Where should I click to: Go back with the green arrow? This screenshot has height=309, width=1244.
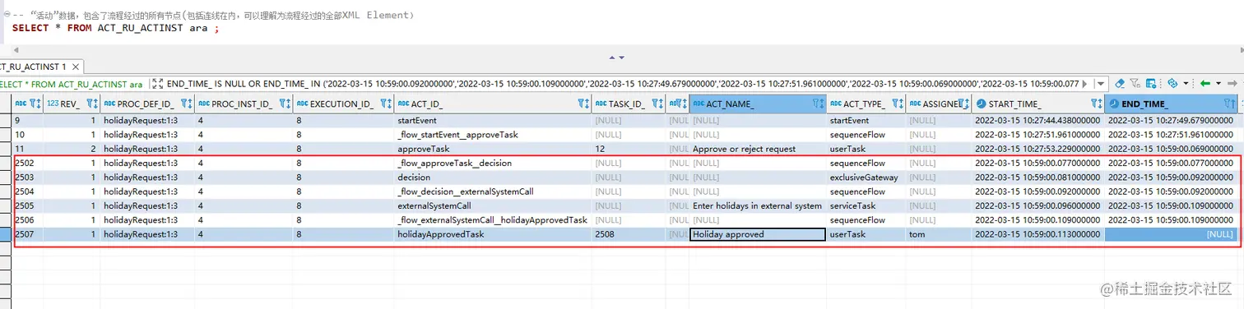coord(1205,83)
